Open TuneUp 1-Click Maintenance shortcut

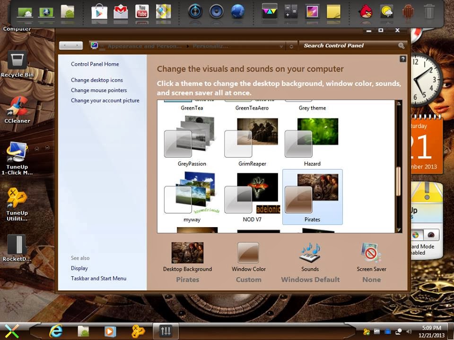17,159
